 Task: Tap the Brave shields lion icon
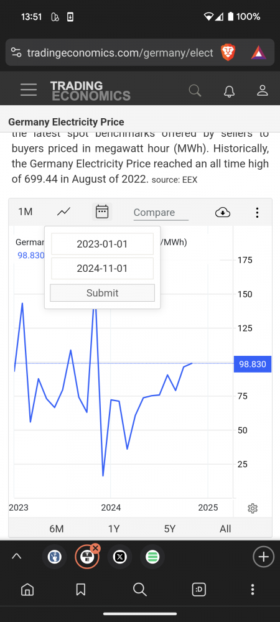tap(228, 52)
